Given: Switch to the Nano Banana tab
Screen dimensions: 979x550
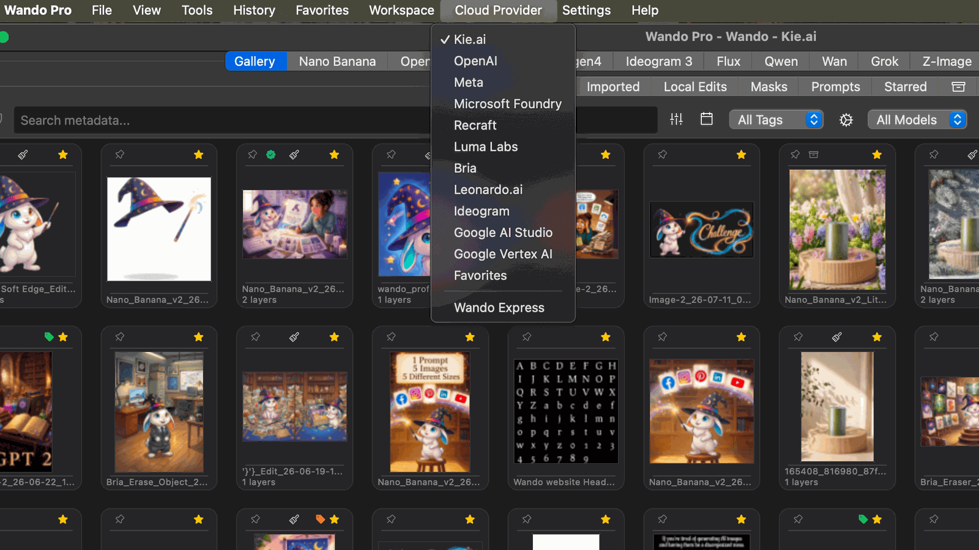Looking at the screenshot, I should point(337,61).
